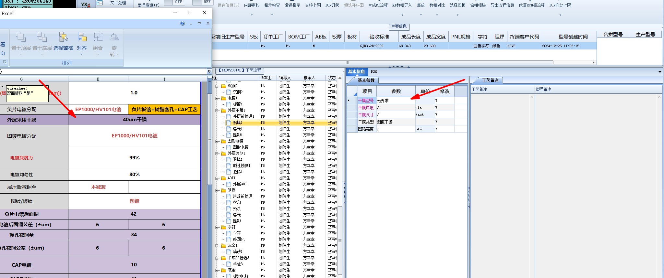Open the right panel tab overflow dropdown arrow

pyautogui.click(x=660, y=72)
